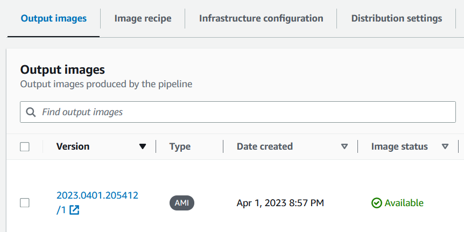The image size is (464, 232).
Task: Sort using the Image status arrow
Action: 445,146
